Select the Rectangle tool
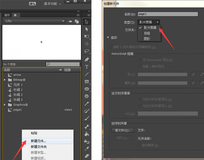The width and height of the screenshot is (204, 160). click(87, 82)
